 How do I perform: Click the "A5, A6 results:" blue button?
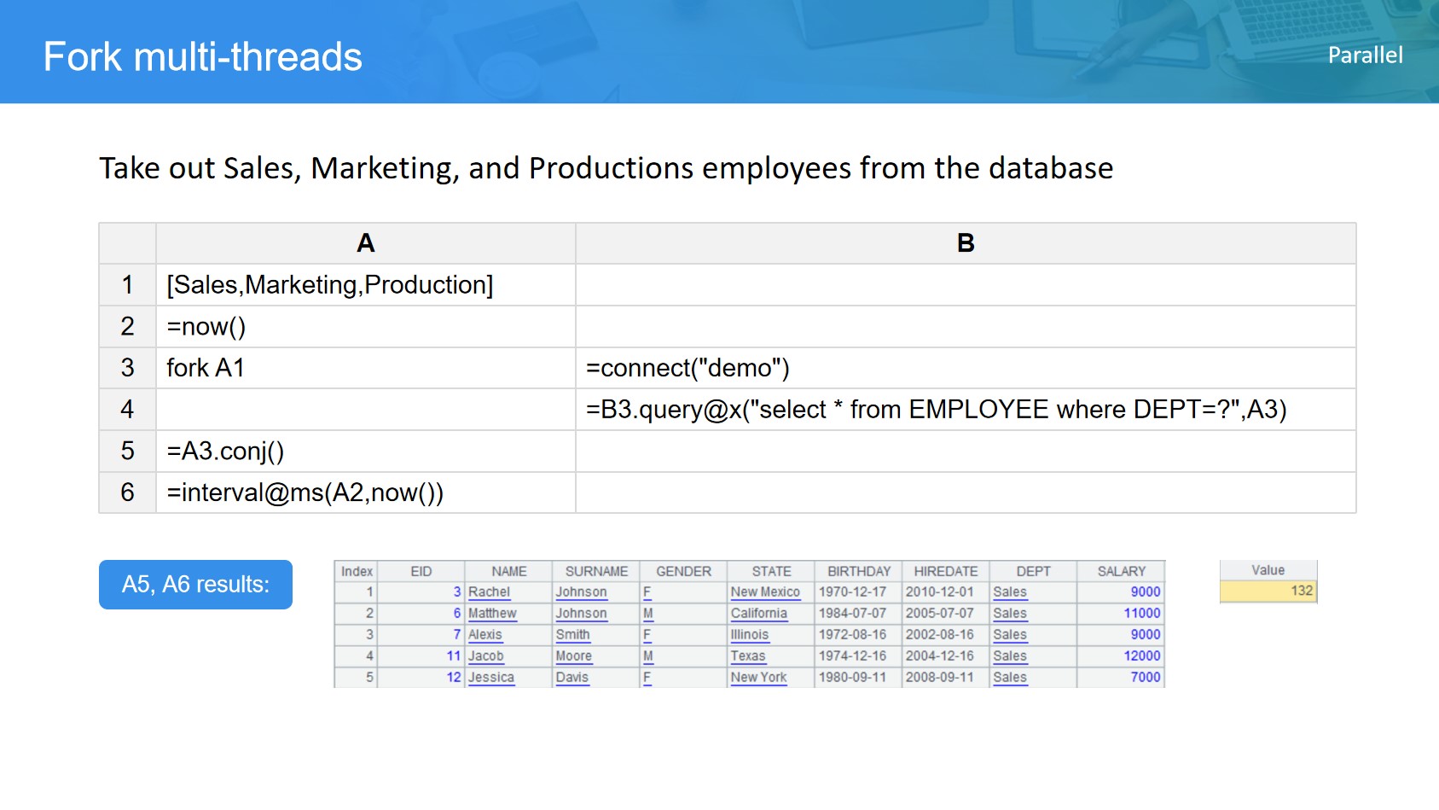(195, 585)
